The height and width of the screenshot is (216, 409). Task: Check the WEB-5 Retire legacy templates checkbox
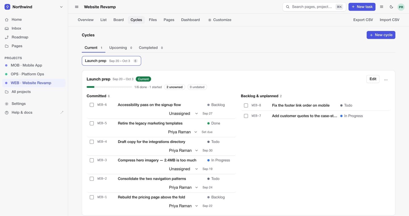tap(92, 123)
